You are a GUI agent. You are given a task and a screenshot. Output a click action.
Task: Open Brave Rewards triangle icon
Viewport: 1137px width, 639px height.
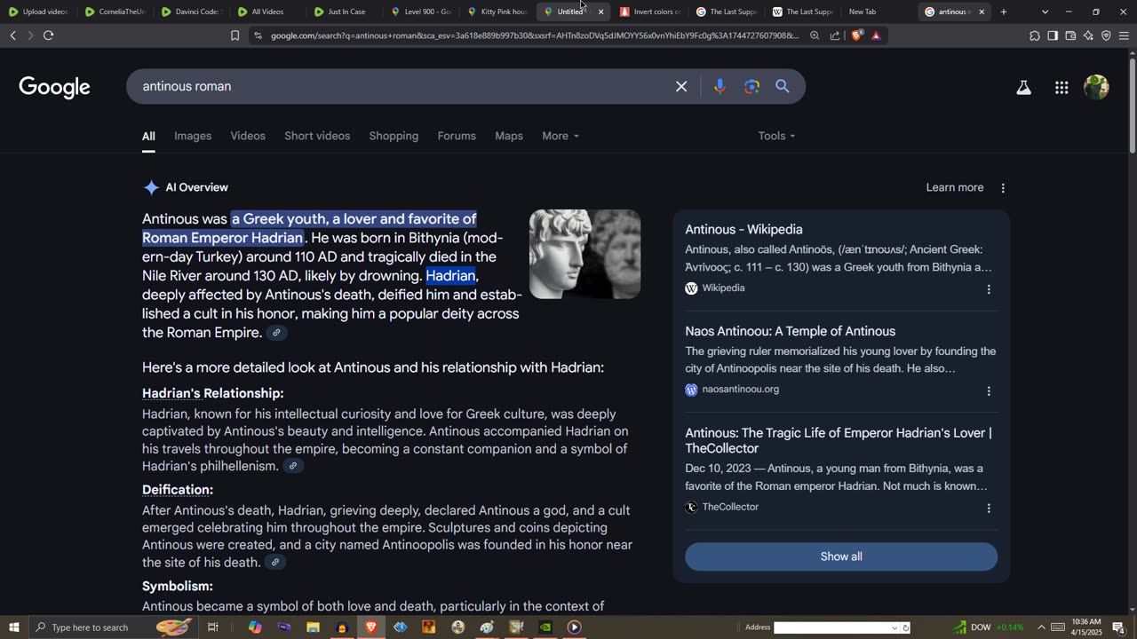tap(876, 35)
